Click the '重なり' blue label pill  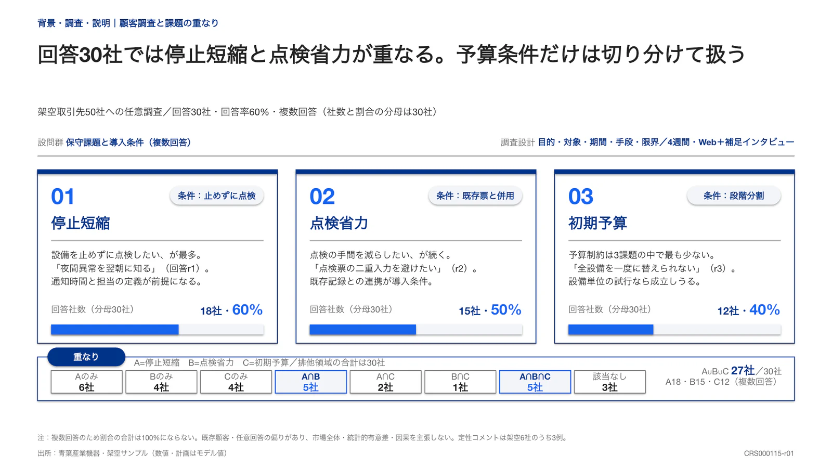coord(86,357)
